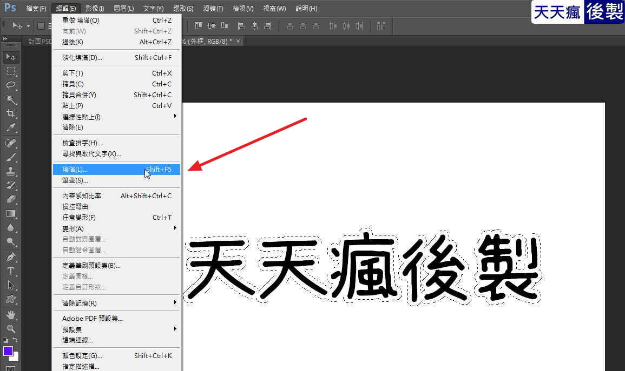Select the Dodge tool
Viewport: 625px width, 371px height.
11,241
